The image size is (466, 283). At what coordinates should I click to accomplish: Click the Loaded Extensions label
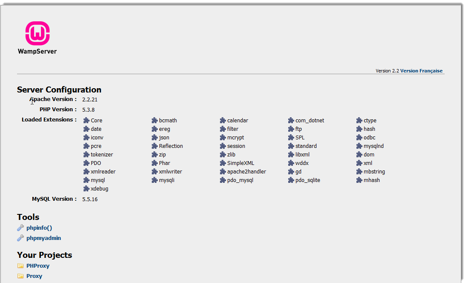tap(49, 120)
